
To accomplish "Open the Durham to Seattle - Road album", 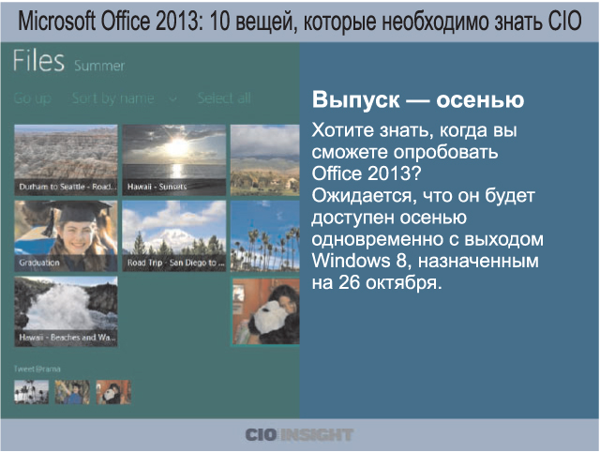I will coord(66,160).
